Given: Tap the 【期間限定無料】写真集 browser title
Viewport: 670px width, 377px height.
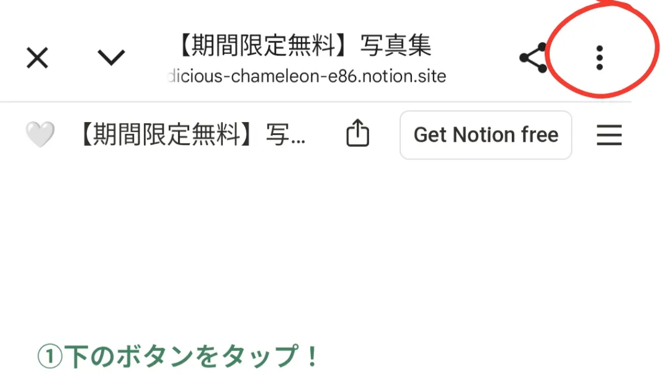Looking at the screenshot, I should (304, 45).
